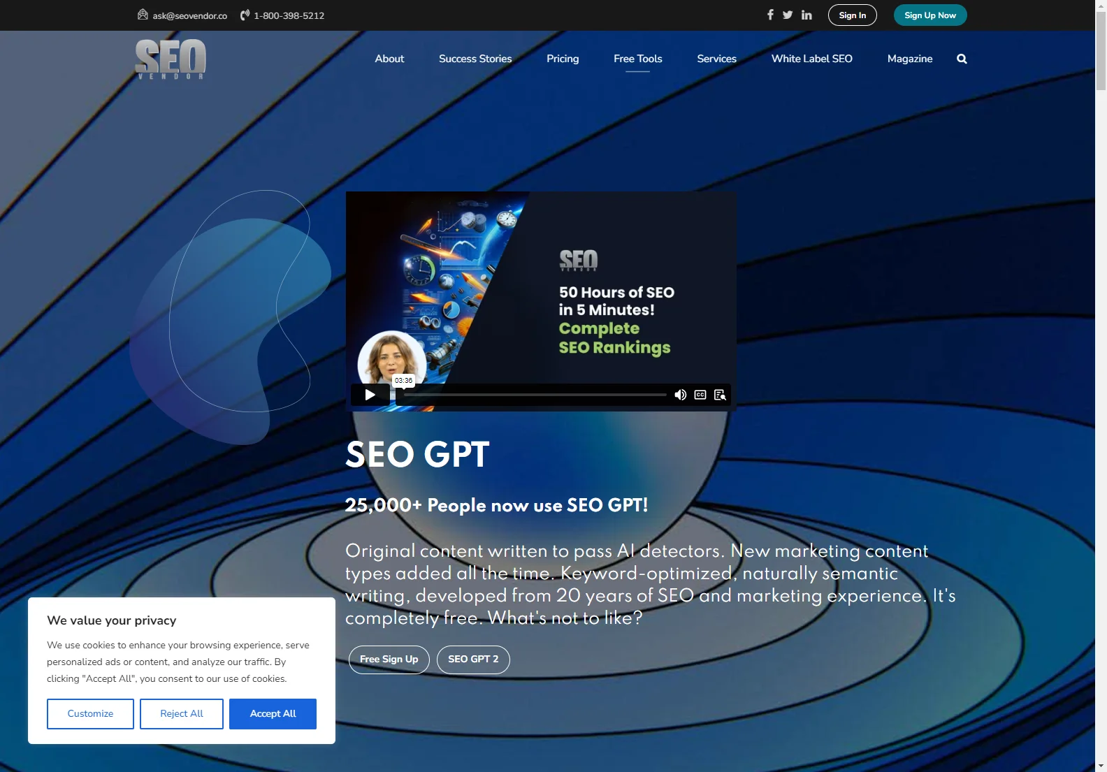Click the Sign In button

pos(853,15)
